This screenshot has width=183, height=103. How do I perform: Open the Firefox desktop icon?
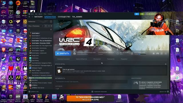tap(3, 41)
